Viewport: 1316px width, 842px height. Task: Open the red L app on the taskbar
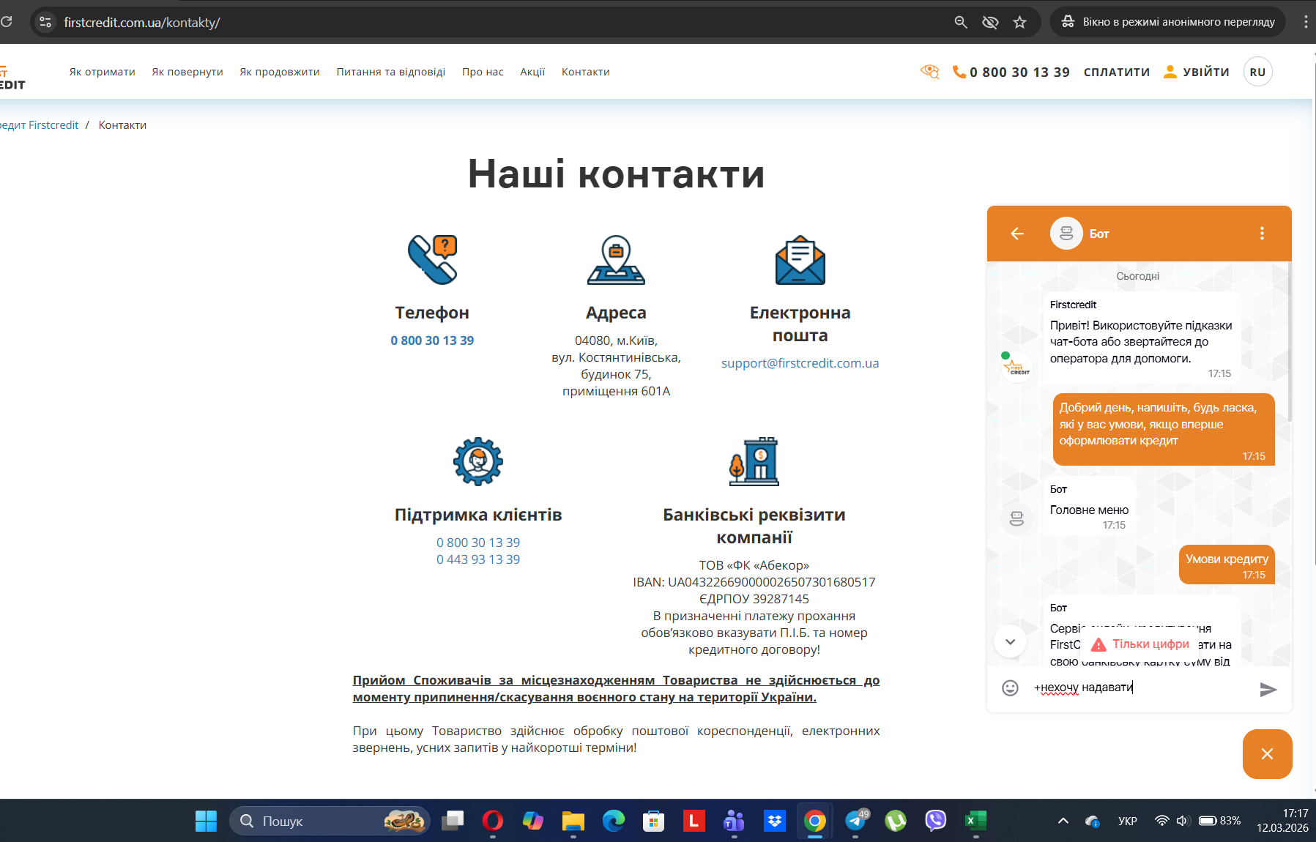click(x=694, y=821)
